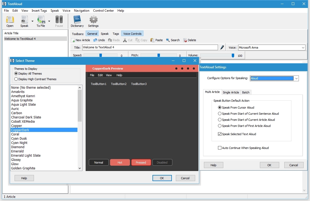Uncheck Speak Selected Text Aloud
The image size is (310, 201).
pyautogui.click(x=220, y=134)
